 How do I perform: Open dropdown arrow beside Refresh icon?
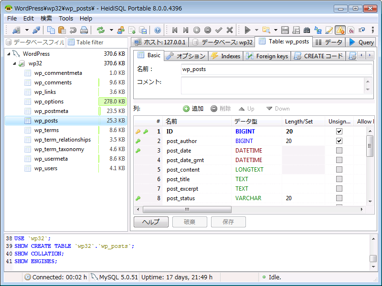111,30
